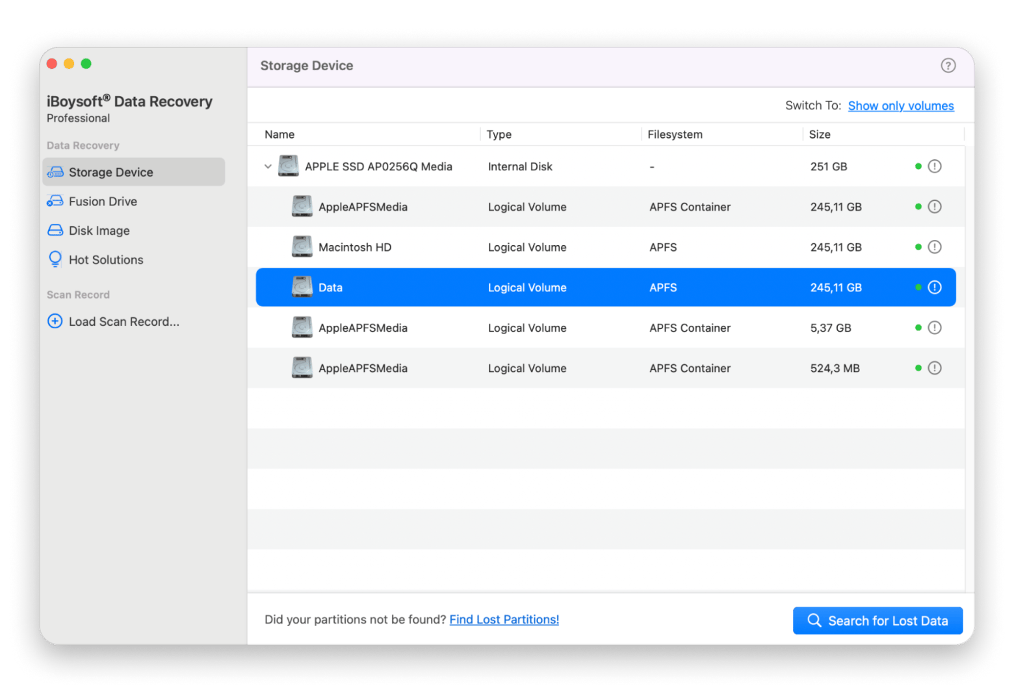Select Storage Device in sidebar

(x=134, y=172)
